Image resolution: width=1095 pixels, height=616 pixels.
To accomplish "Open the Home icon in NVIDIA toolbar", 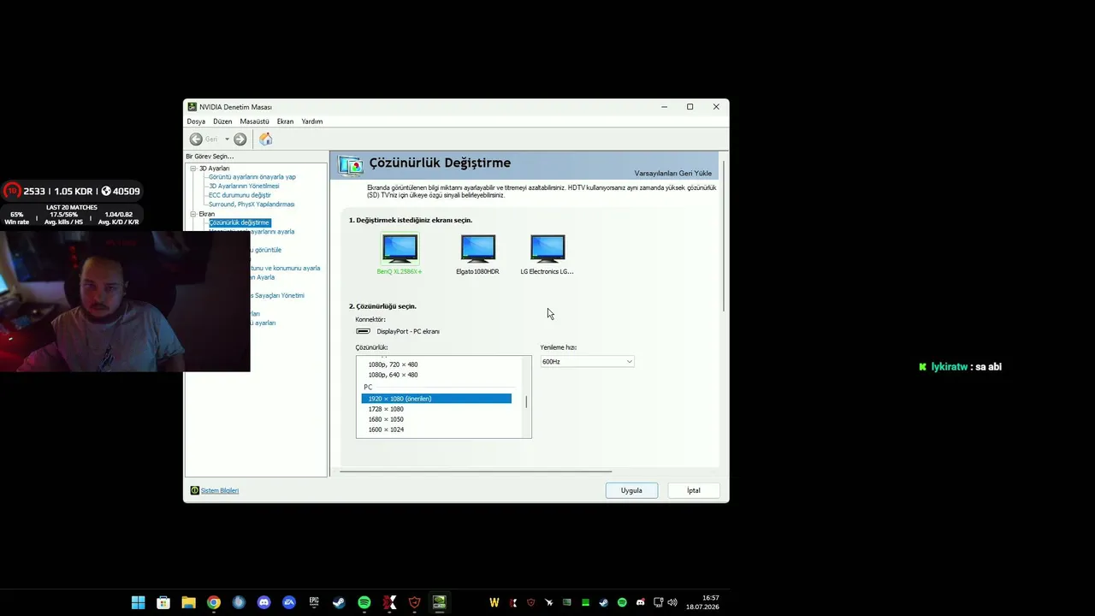I will [266, 139].
